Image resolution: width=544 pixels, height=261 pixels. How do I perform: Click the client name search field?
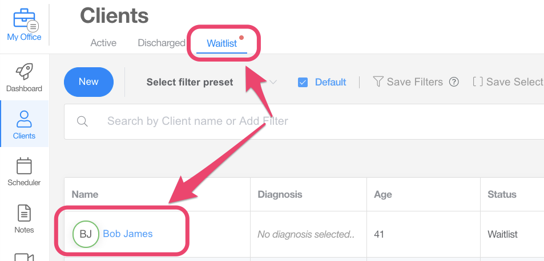(x=285, y=121)
